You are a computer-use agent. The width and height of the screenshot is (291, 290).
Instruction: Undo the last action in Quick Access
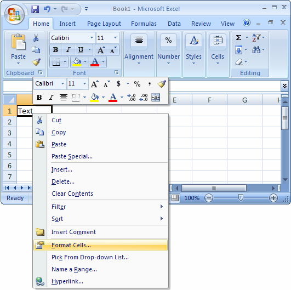point(47,9)
